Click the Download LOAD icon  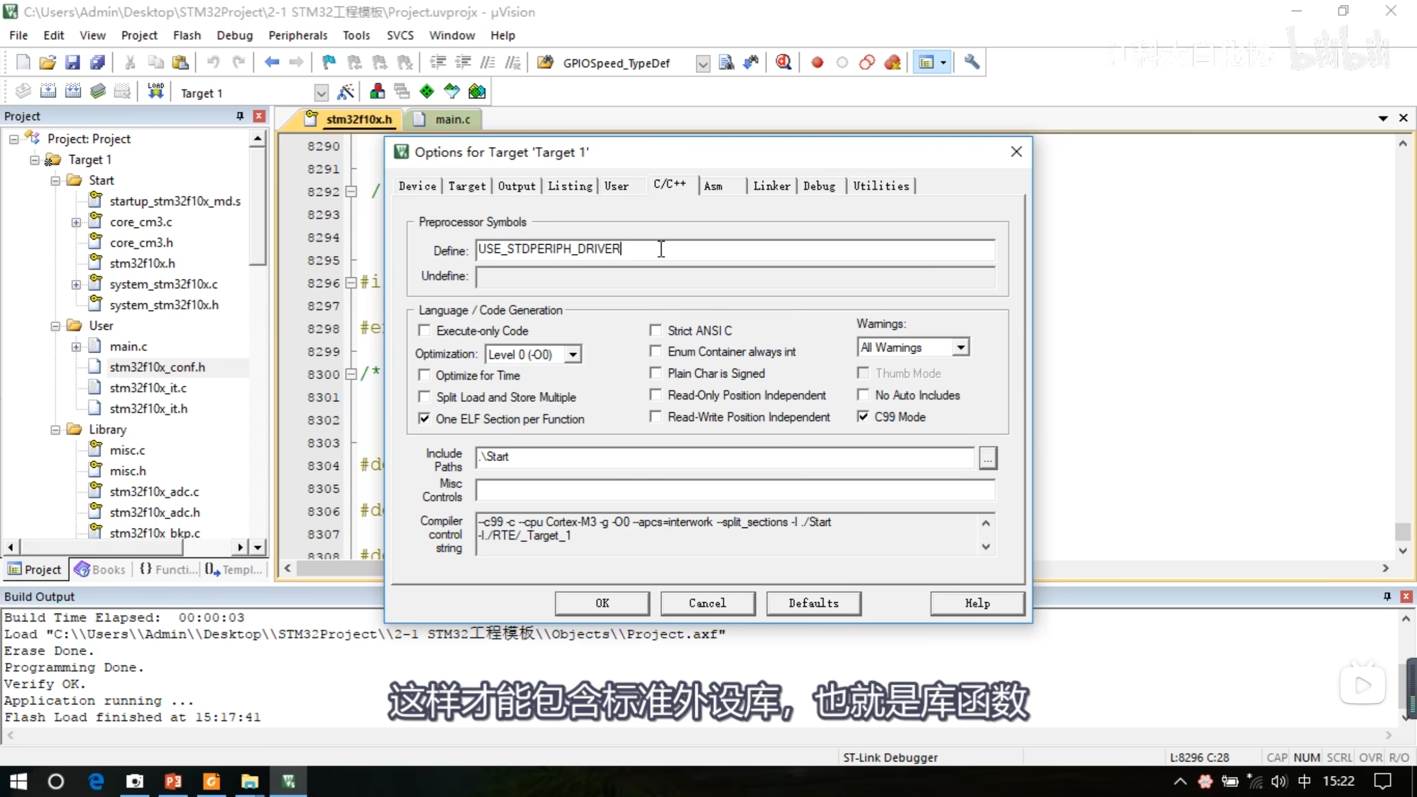[156, 91]
